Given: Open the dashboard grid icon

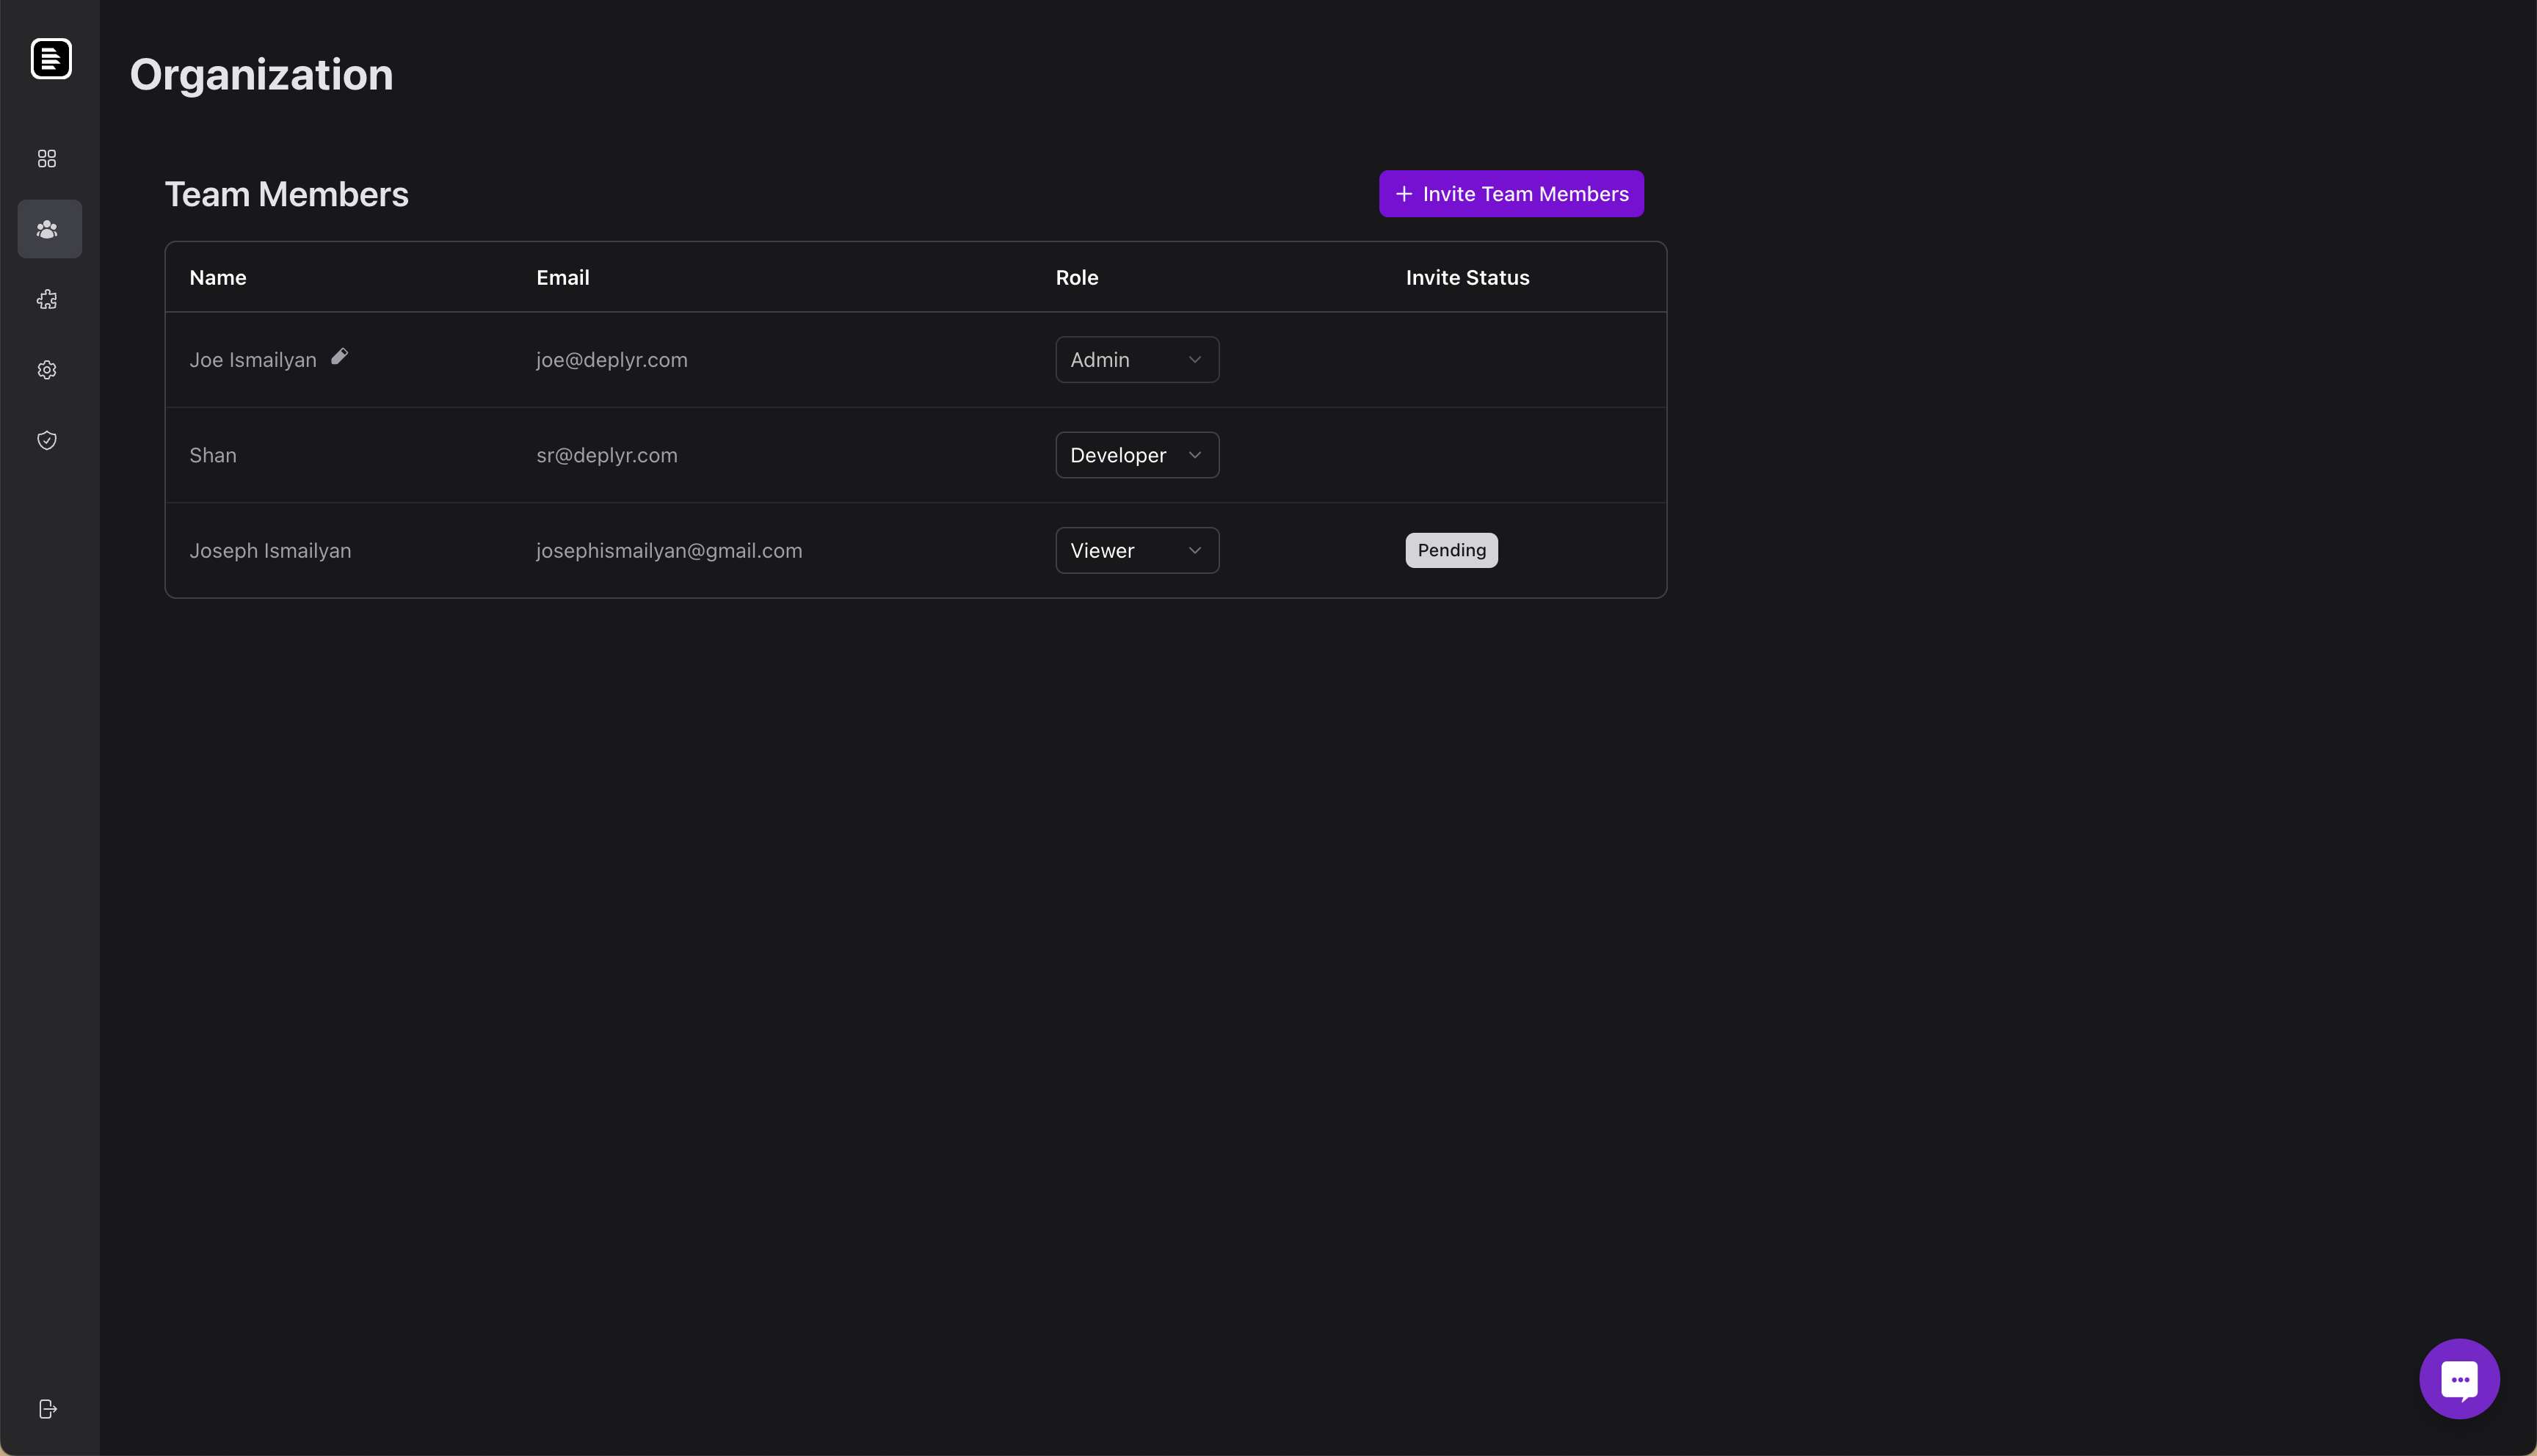Looking at the screenshot, I should click(47, 159).
